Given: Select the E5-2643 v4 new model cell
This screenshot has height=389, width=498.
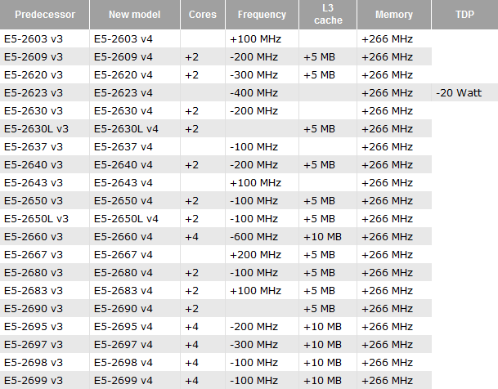Looking at the screenshot, I should click(123, 182).
